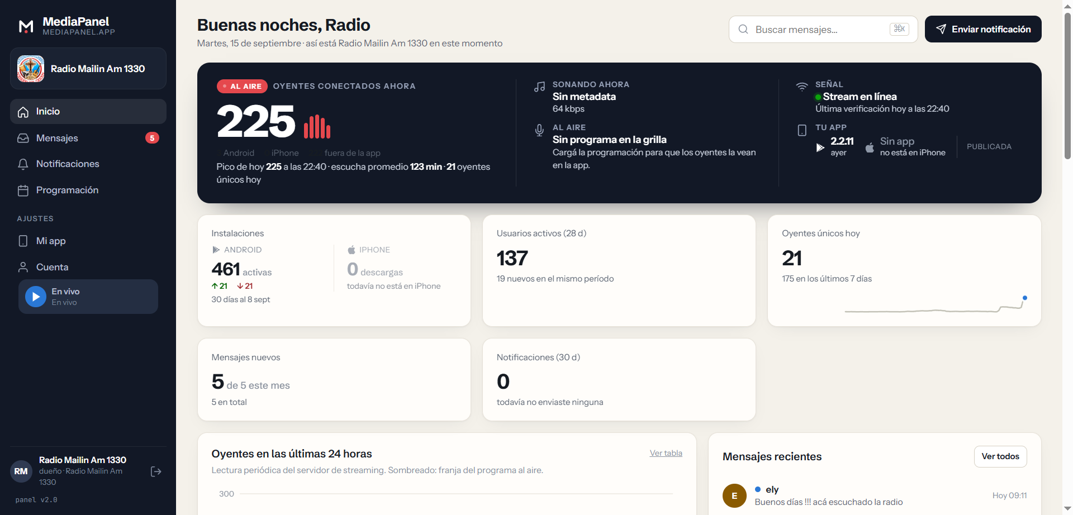The height and width of the screenshot is (515, 1073).
Task: Click the Oyentes únicos hoy sparkline chart
Action: pyautogui.click(x=936, y=305)
